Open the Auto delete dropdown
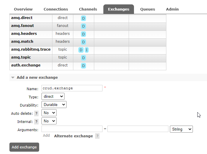 [49, 113]
